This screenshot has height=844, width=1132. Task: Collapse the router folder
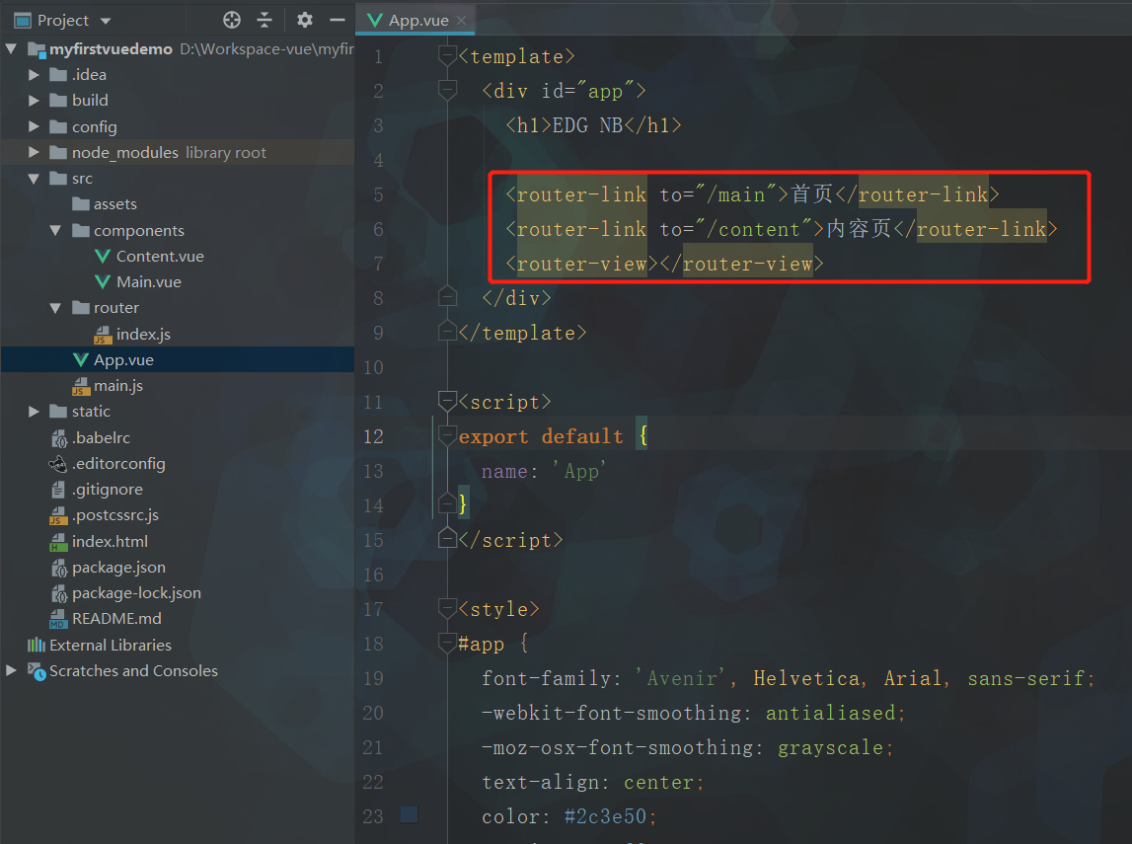point(55,308)
